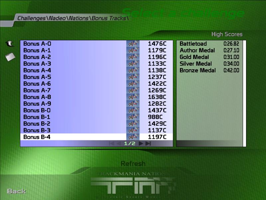Image resolution: width=266 pixels, height=200 pixels.
Task: Go to the previous challenge page
Action: click(119, 143)
